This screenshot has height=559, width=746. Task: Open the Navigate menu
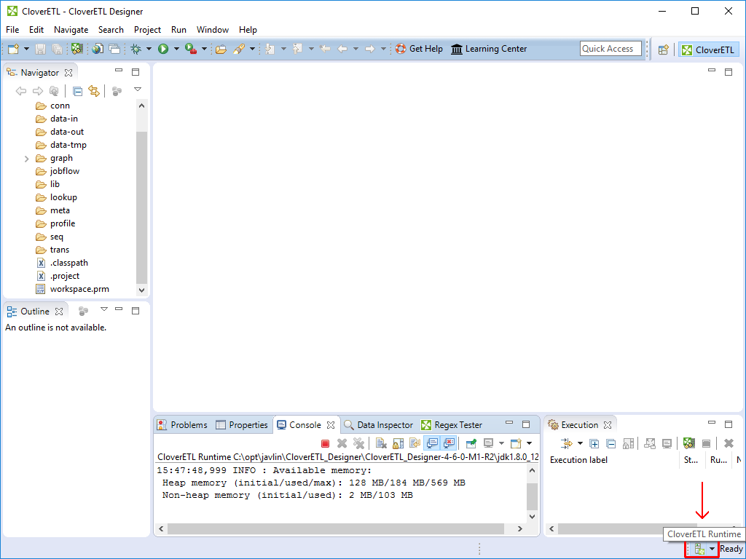click(71, 29)
